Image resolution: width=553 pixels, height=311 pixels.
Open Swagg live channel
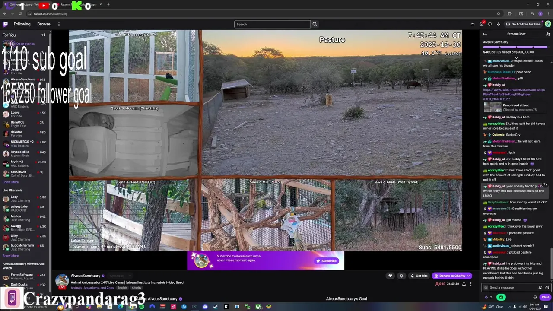tap(25, 228)
